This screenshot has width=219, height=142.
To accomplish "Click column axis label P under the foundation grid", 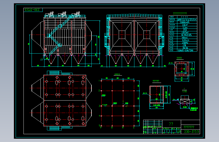I will point(101,128).
